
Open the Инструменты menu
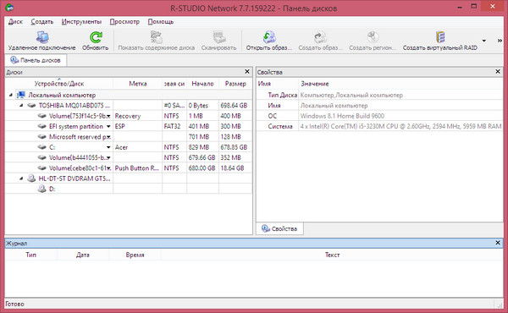coord(81,22)
